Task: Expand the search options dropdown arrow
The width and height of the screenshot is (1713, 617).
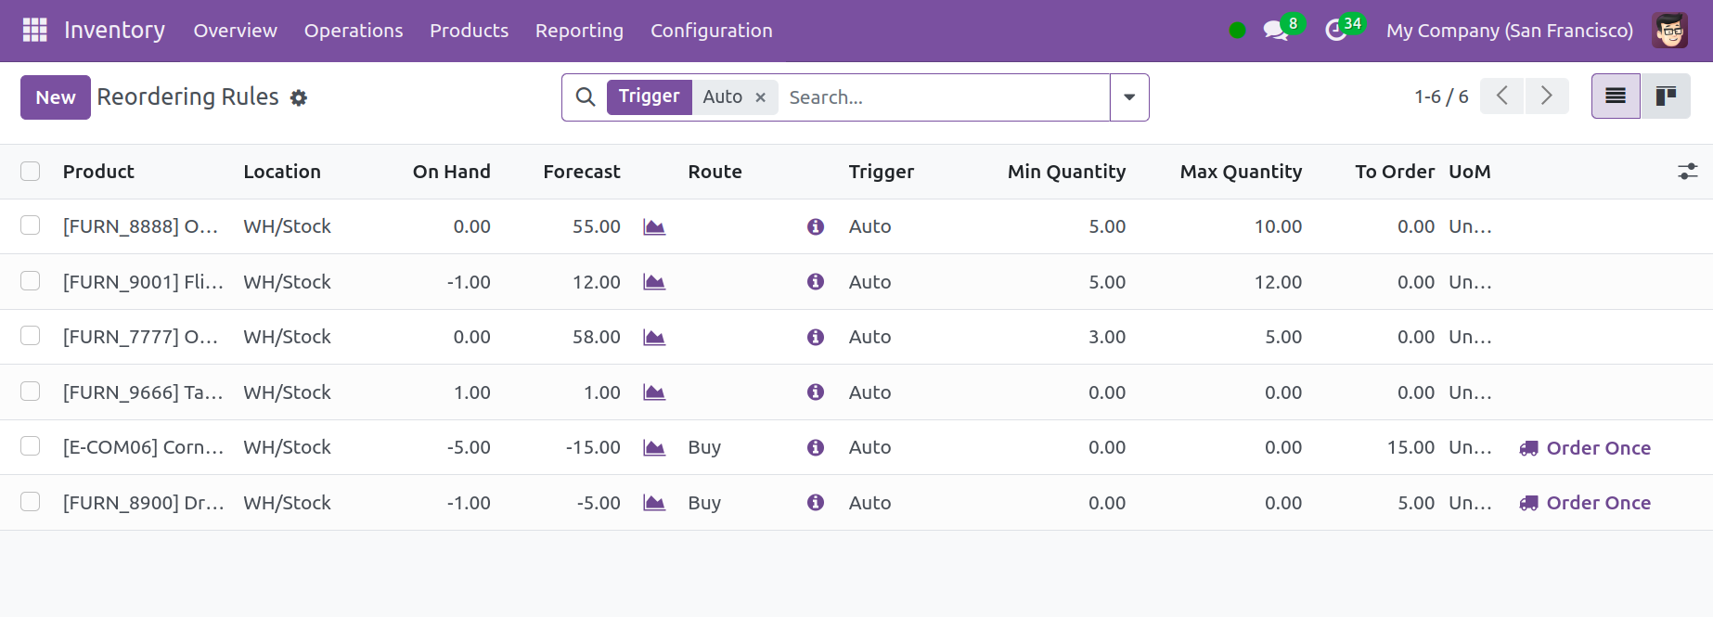Action: pos(1129,97)
